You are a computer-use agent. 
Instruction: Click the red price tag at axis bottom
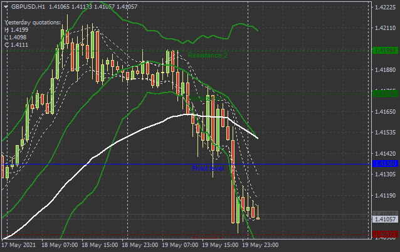point(385,234)
